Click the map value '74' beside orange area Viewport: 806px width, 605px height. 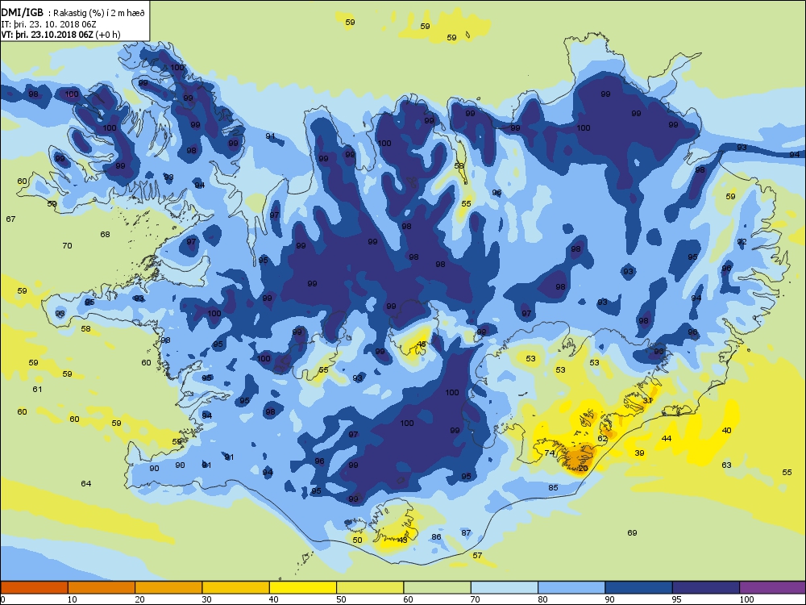tap(550, 453)
